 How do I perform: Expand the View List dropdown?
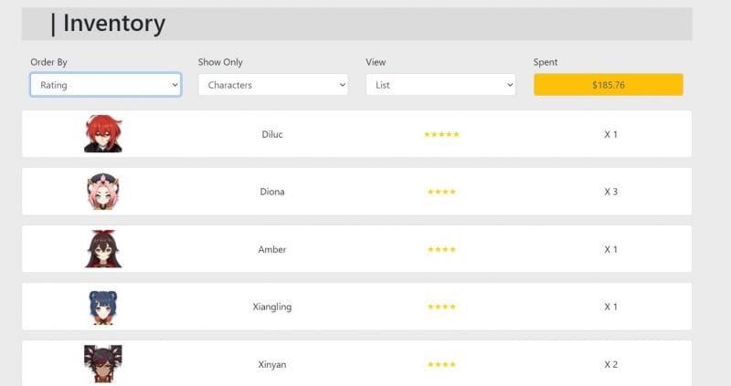pos(441,85)
